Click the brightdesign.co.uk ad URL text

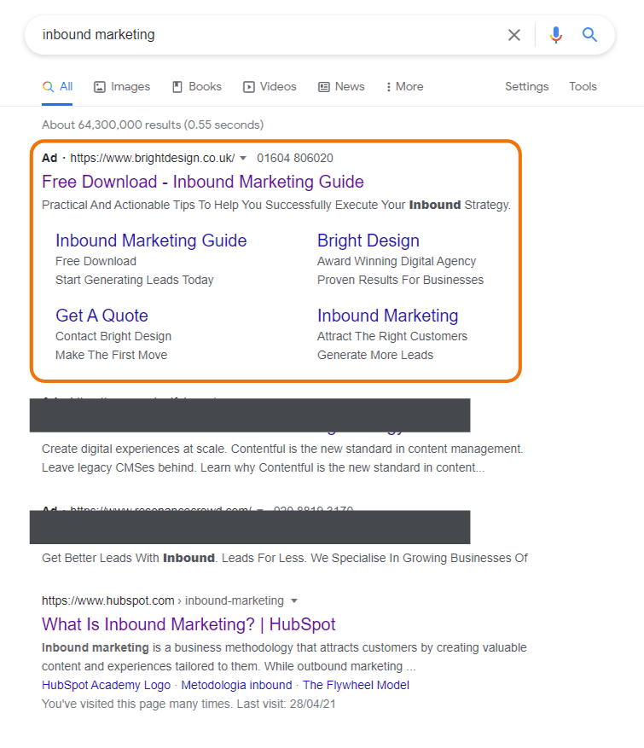click(x=152, y=158)
